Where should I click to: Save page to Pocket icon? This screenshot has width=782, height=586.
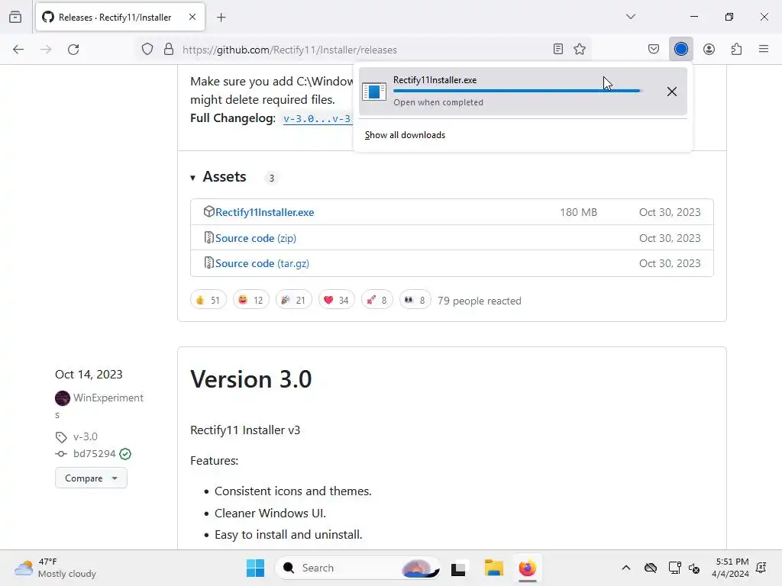654,49
